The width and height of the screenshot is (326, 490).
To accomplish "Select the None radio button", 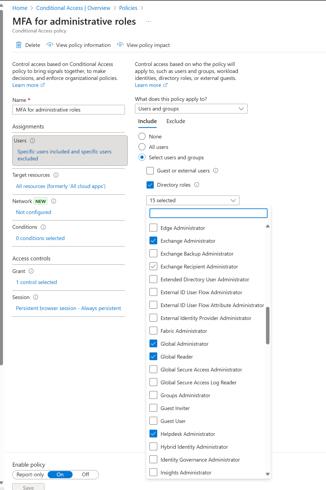I will [x=142, y=136].
